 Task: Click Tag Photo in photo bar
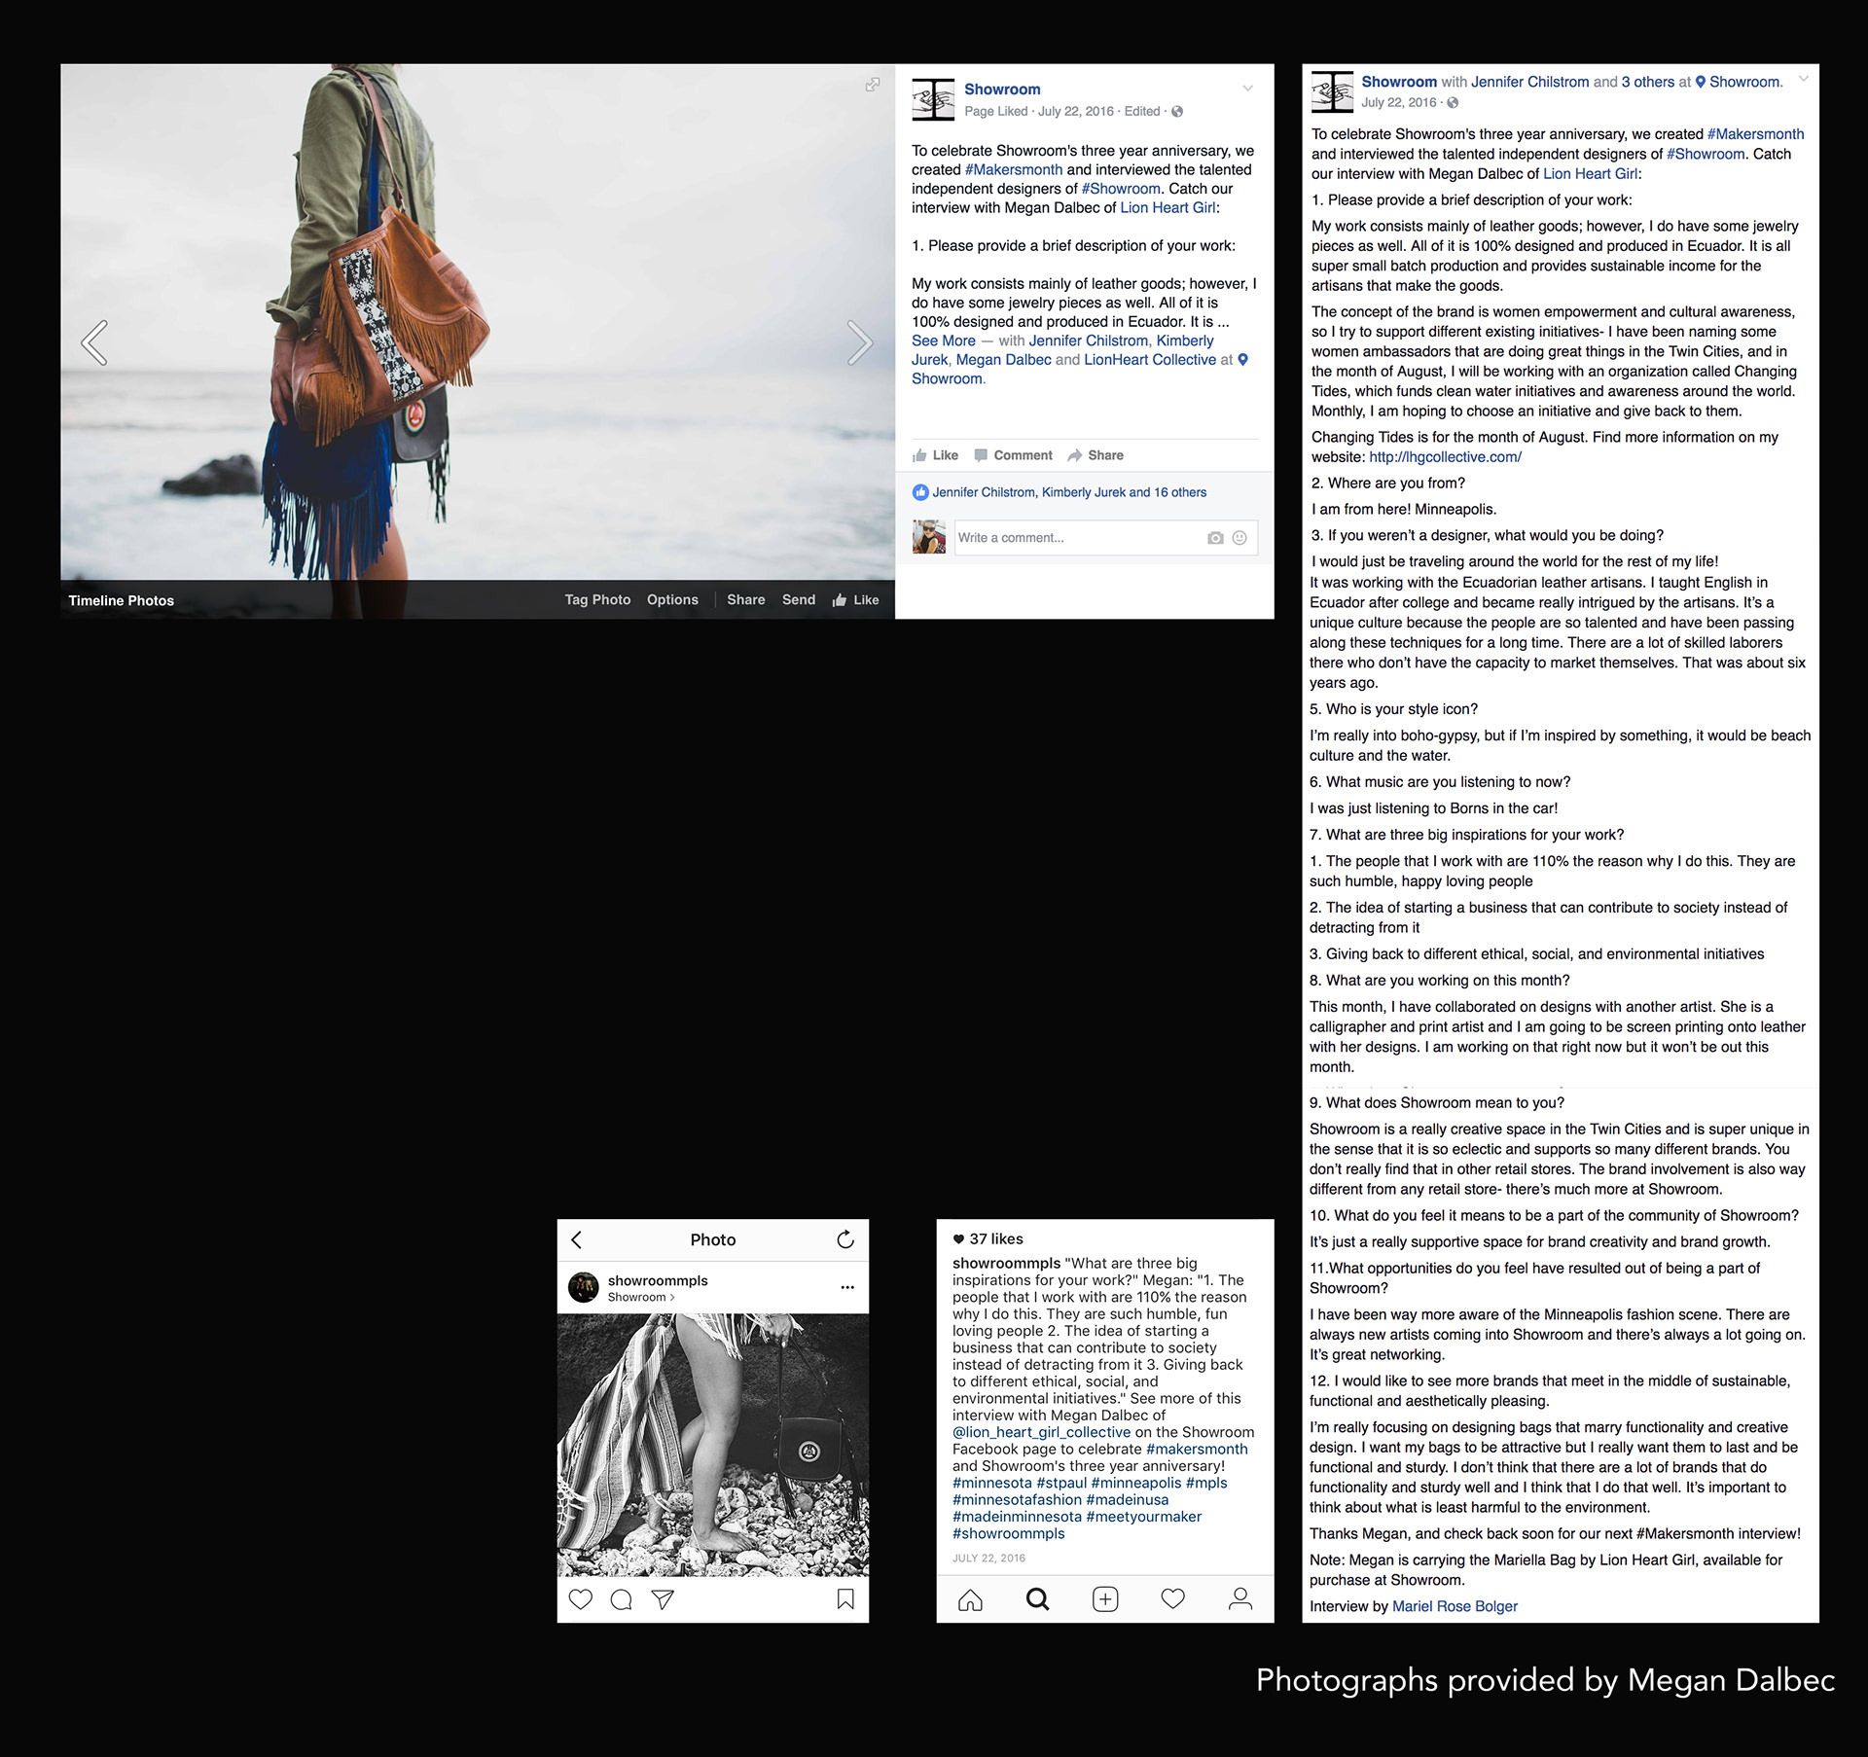coord(597,599)
